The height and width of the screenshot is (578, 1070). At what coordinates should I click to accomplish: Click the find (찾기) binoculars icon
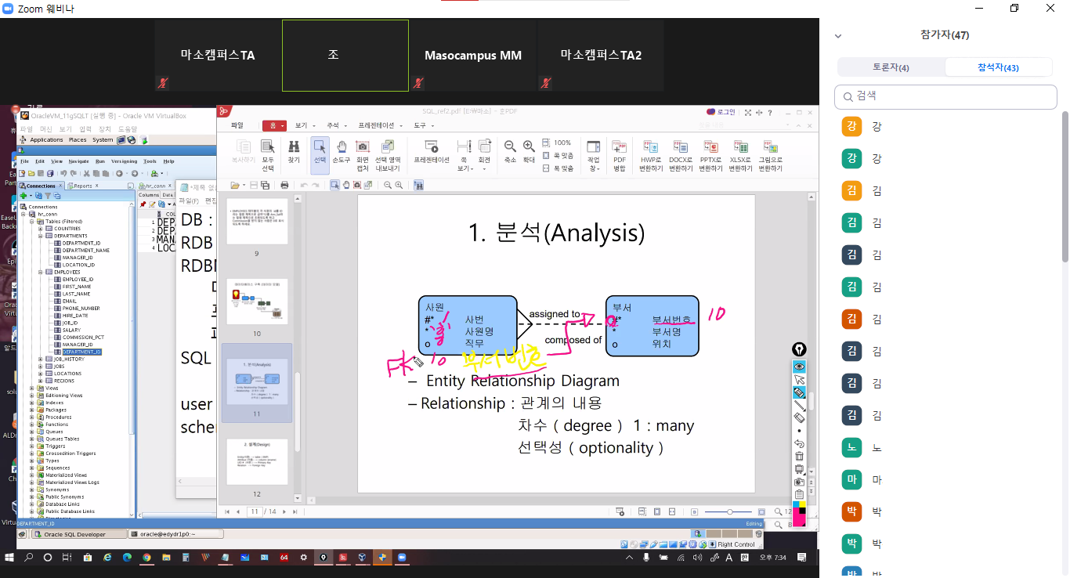294,152
